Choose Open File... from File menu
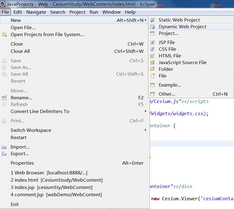234x209 pixels. pyautogui.click(x=75, y=28)
